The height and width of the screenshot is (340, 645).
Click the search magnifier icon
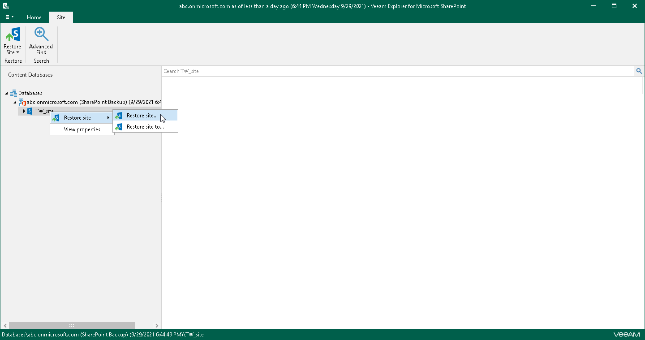(639, 71)
